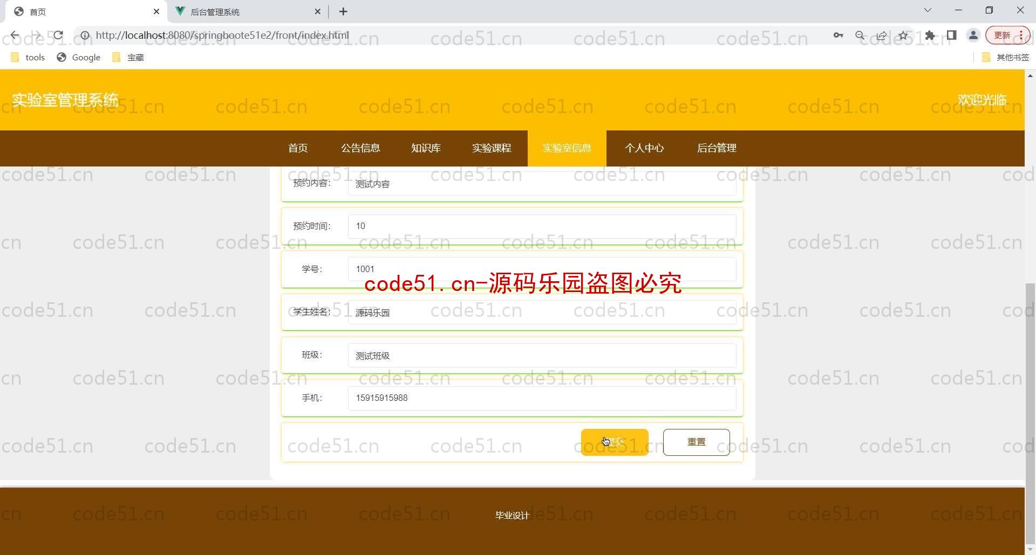Click the 毕业设计 footer text
Viewport: 1036px width, 555px height.
pyautogui.click(x=512, y=516)
